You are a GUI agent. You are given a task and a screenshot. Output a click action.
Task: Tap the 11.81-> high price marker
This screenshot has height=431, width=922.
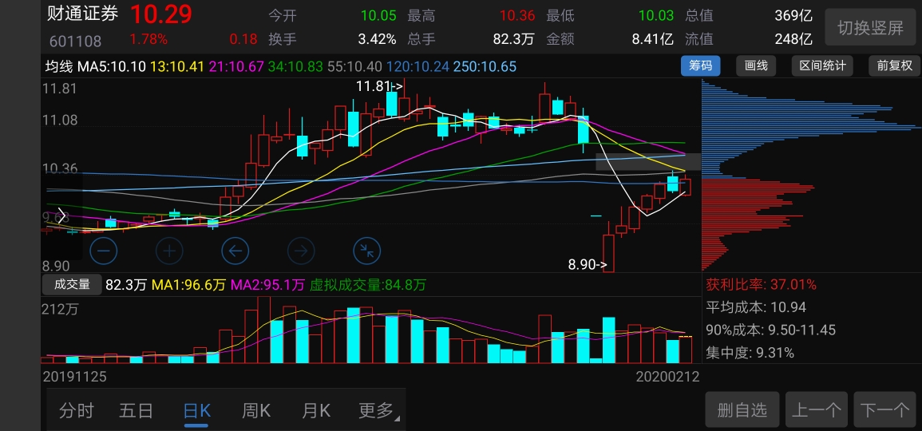tap(379, 86)
